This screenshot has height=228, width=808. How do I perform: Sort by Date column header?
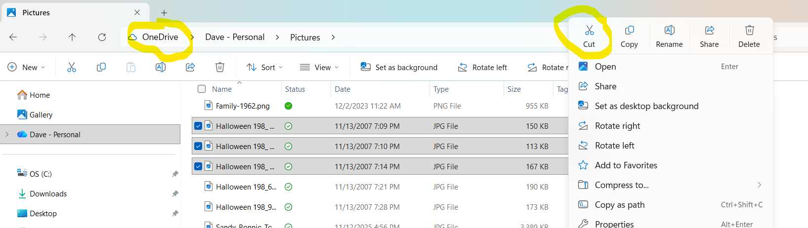342,89
